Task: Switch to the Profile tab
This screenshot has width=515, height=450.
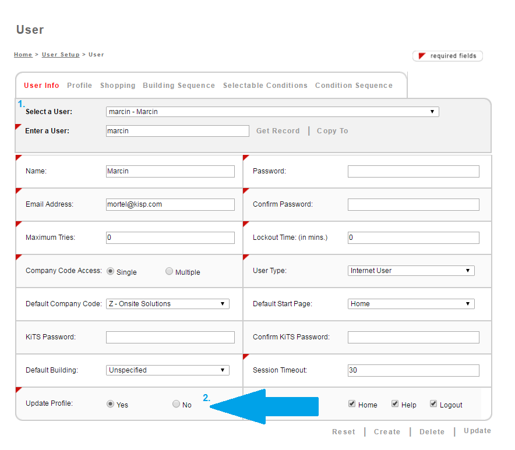Action: pyautogui.click(x=79, y=86)
